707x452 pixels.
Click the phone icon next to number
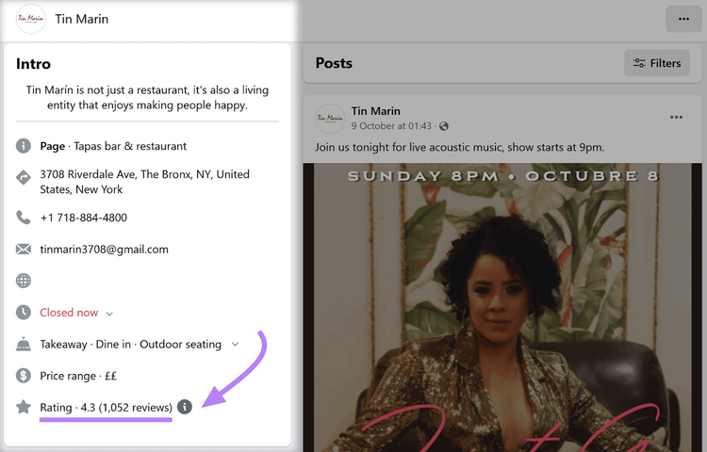(24, 218)
